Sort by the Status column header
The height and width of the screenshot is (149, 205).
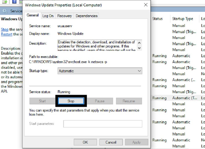158,19
